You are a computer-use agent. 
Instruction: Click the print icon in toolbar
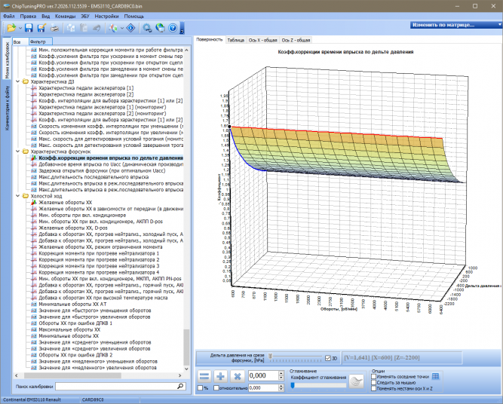pyautogui.click(x=55, y=28)
